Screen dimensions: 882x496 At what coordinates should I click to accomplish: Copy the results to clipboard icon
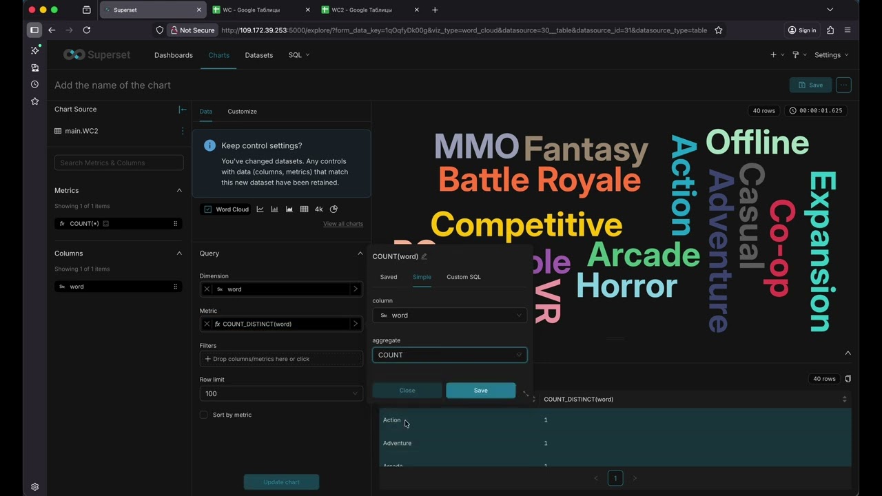click(x=848, y=379)
